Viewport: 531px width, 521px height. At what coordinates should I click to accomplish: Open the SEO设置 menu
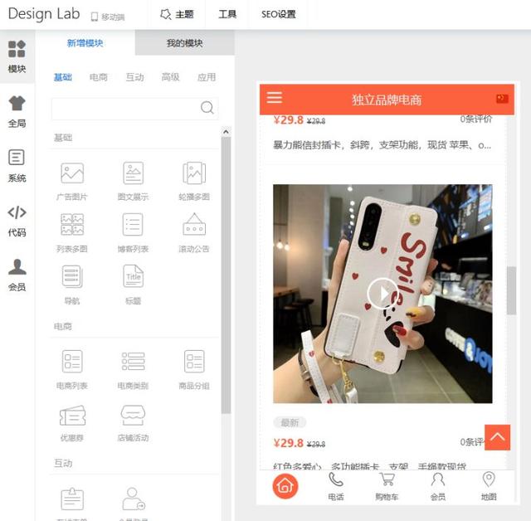coord(279,14)
